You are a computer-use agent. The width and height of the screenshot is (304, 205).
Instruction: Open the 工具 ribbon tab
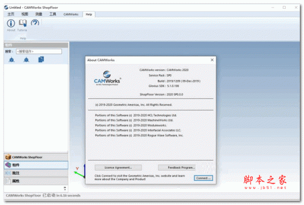tap(53, 14)
